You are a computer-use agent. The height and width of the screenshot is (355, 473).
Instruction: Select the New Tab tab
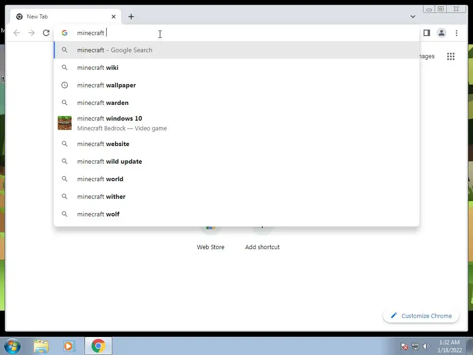point(66,17)
